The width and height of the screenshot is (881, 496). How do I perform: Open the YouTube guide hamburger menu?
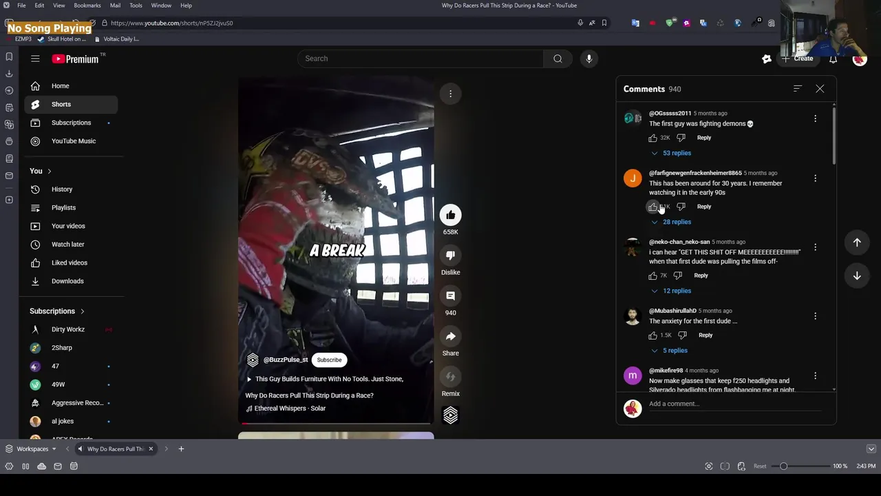[x=35, y=59]
